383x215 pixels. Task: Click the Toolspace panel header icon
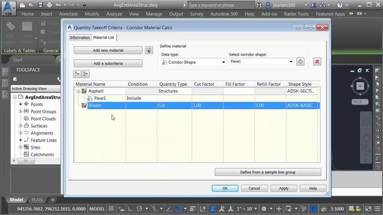15,79
